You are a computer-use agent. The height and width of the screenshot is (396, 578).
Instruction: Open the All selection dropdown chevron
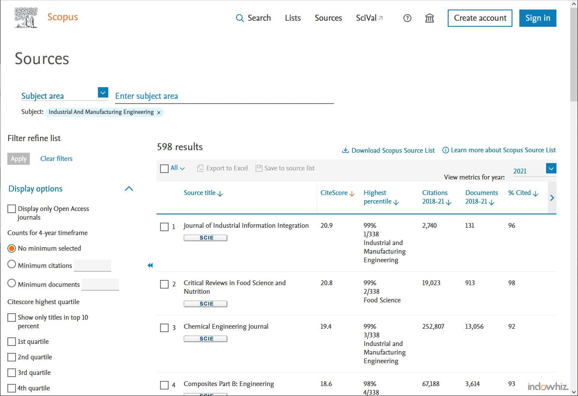click(182, 169)
